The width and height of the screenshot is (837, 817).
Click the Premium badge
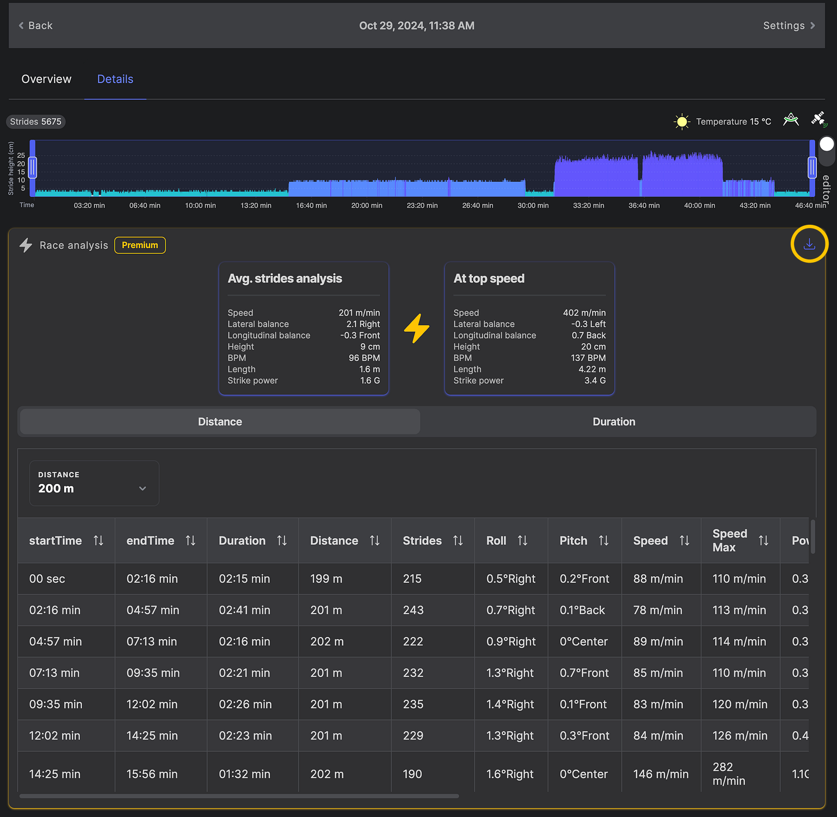[140, 245]
